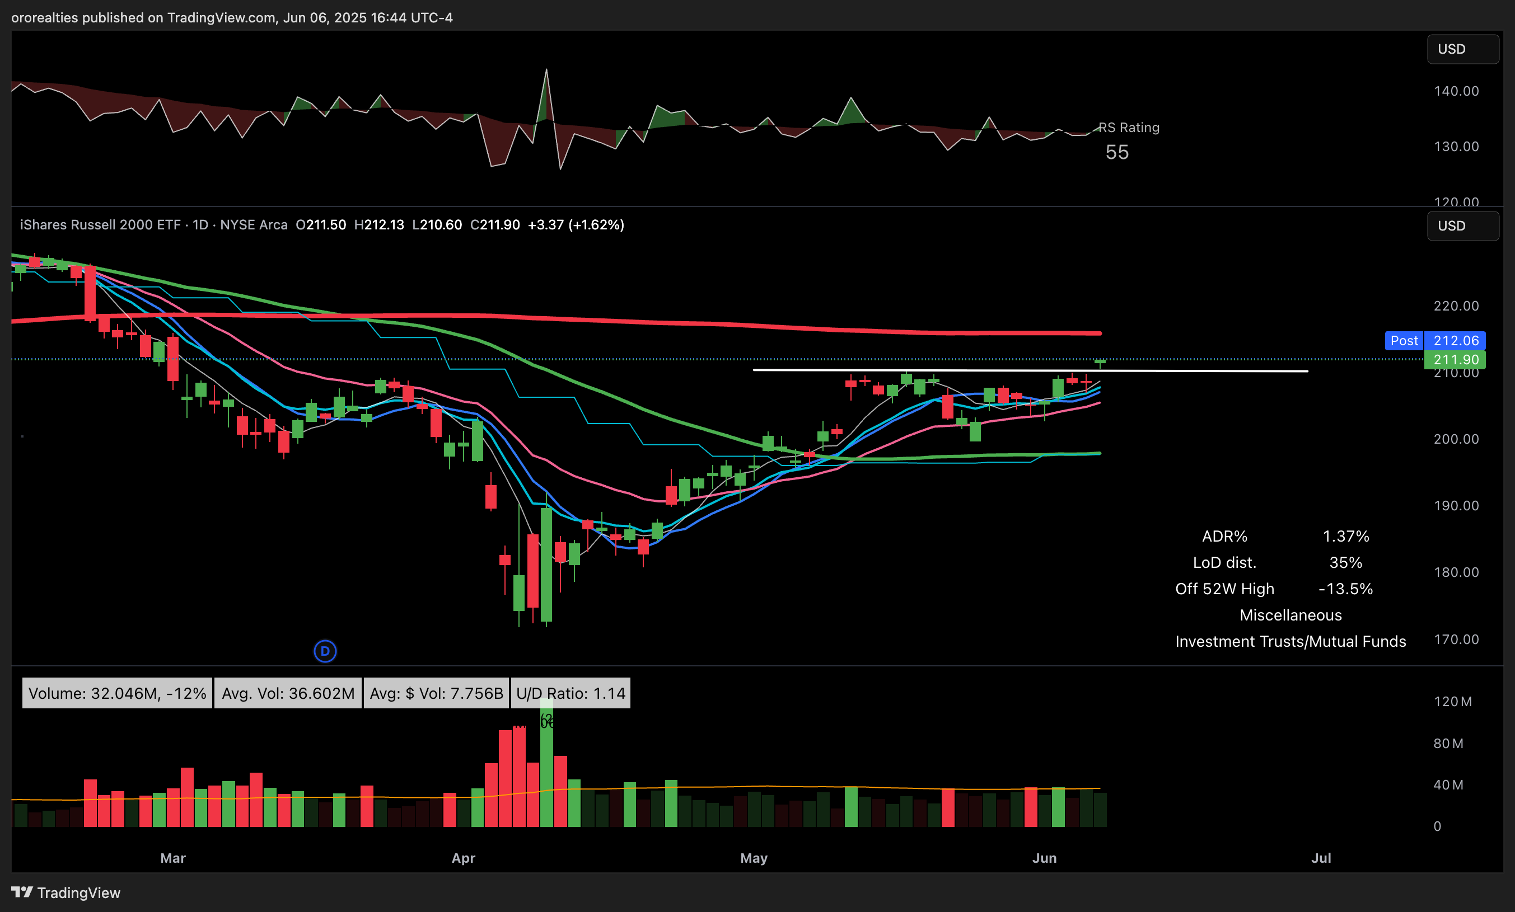Screen dimensions: 1515x912
Task: Click the RS Rating label
Action: coord(1129,127)
